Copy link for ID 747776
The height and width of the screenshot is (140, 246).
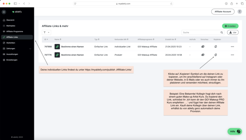[x=216, y=55]
